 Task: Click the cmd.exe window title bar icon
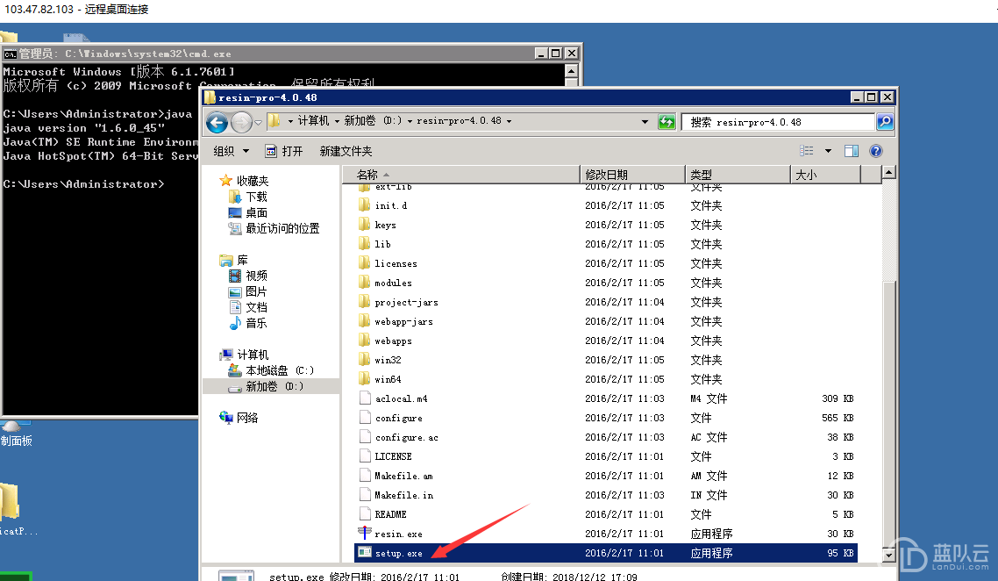[x=11, y=54]
